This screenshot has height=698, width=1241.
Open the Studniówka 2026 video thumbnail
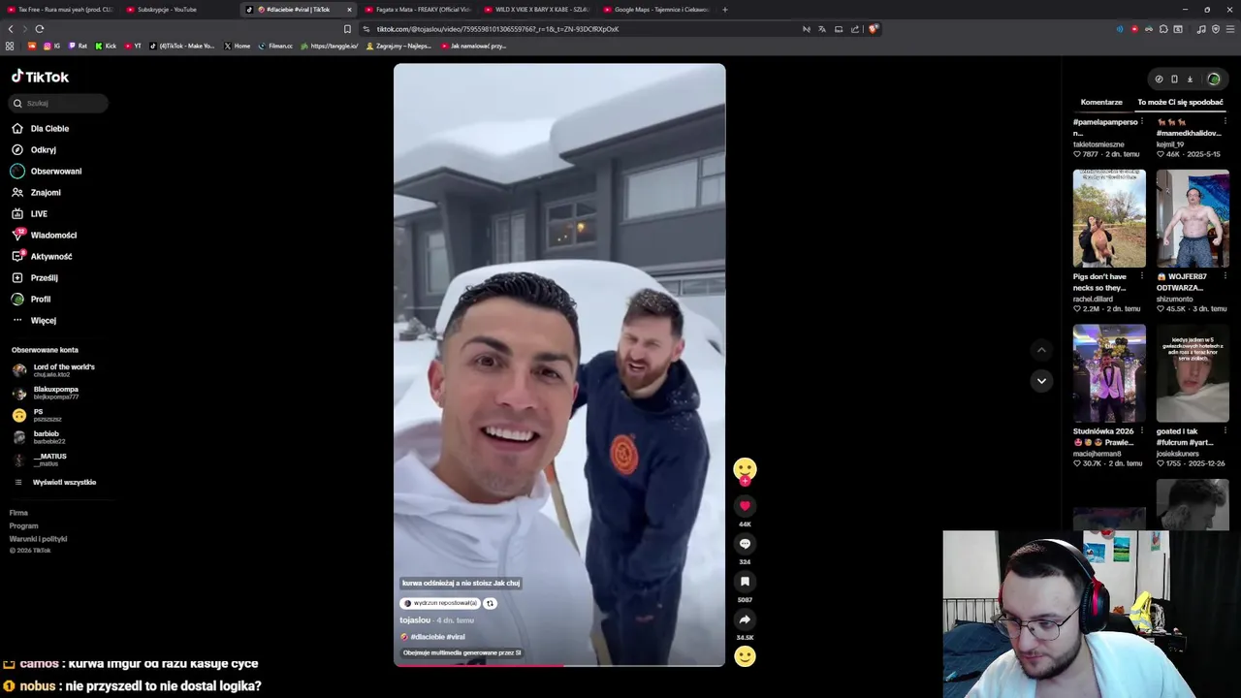click(1109, 373)
